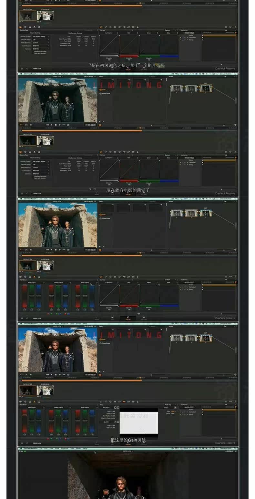Click white key preview in Gain调低 frame
Image resolution: width=255 pixels, height=499 pixels.
139,423
